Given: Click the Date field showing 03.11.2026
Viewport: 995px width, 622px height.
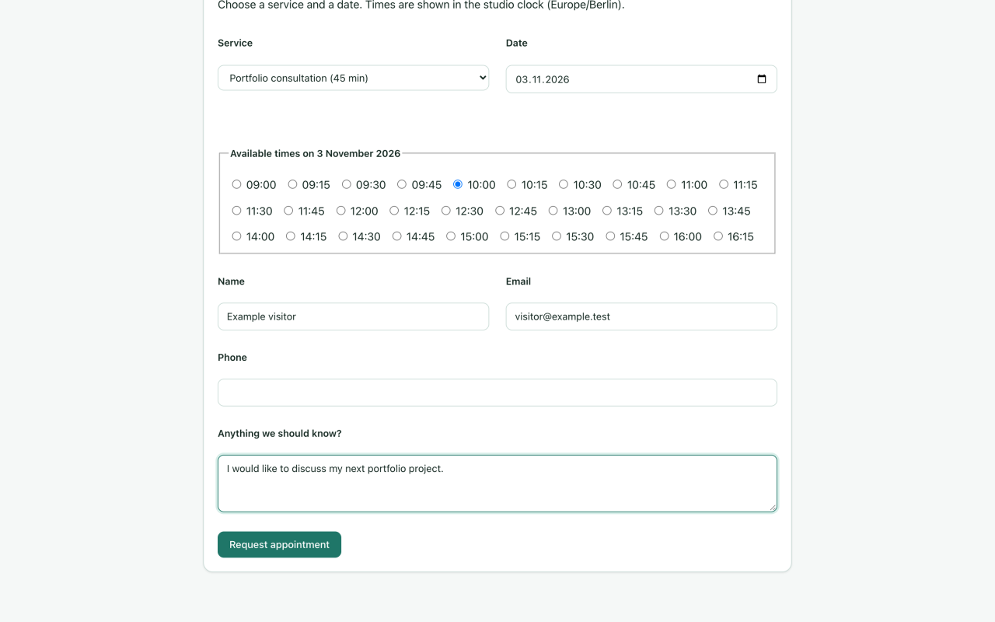Looking at the screenshot, I should (x=641, y=79).
